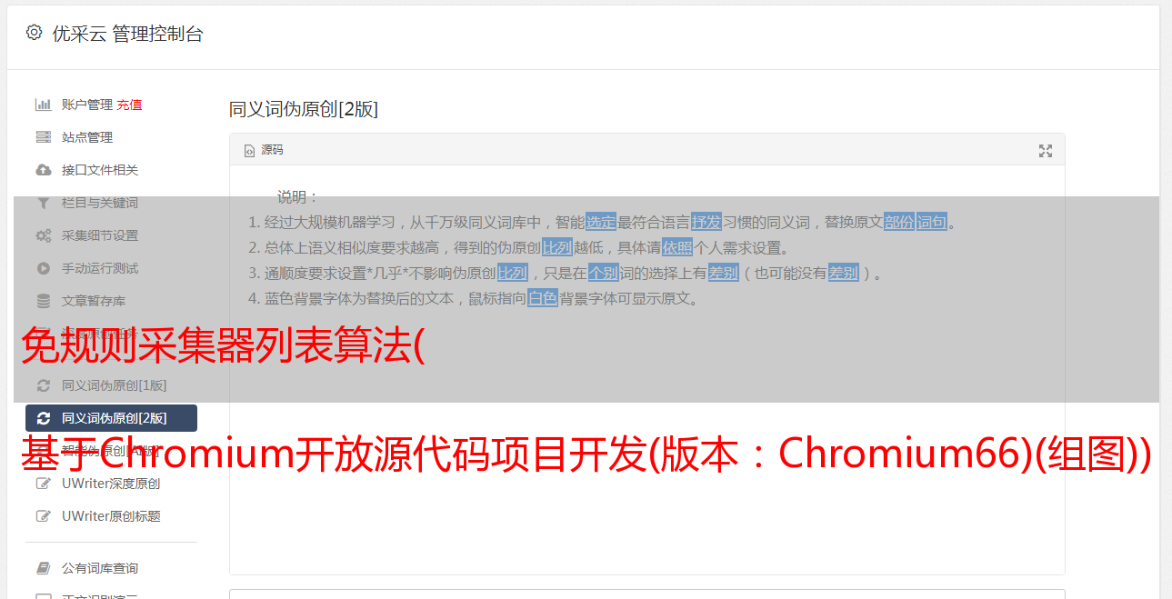Click the 源码 source code button
Screen dimensions: 1172x599
[x=264, y=150]
